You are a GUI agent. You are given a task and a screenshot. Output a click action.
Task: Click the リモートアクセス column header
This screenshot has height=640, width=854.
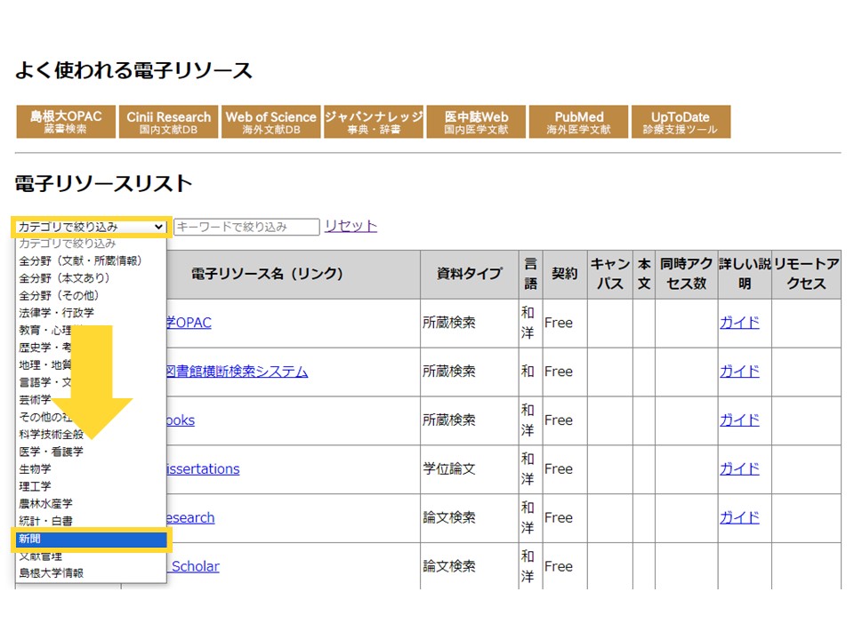pos(807,274)
